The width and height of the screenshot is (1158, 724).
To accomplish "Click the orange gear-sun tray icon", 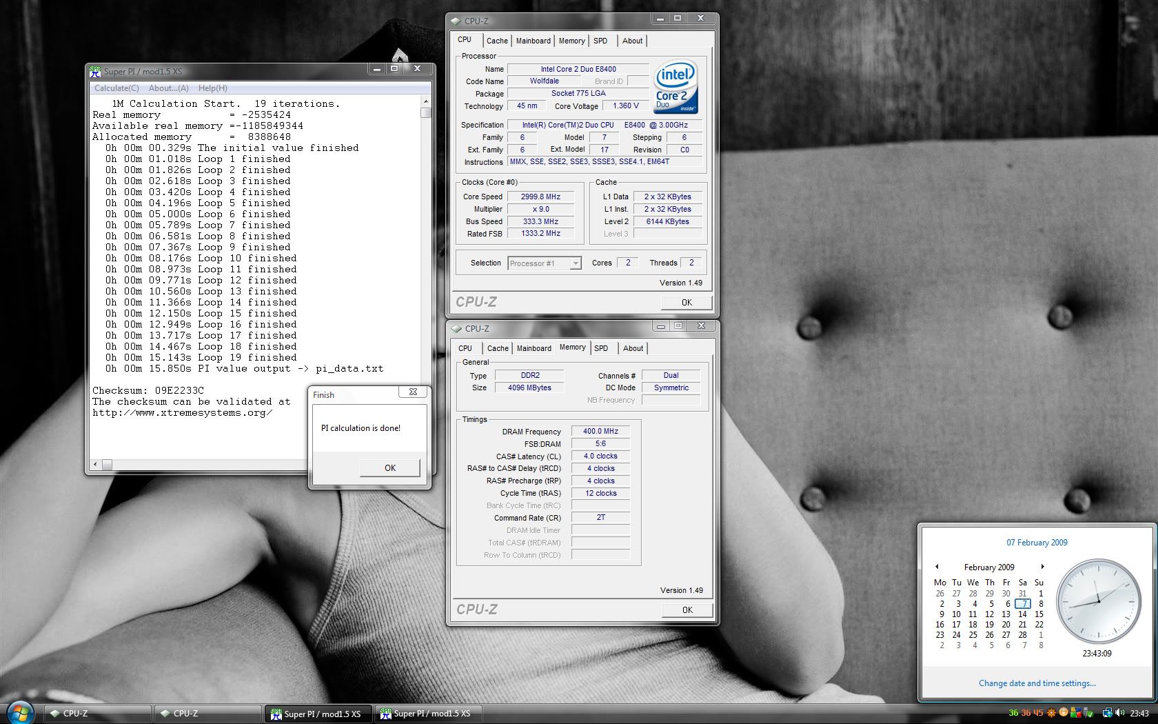I will 1051,713.
